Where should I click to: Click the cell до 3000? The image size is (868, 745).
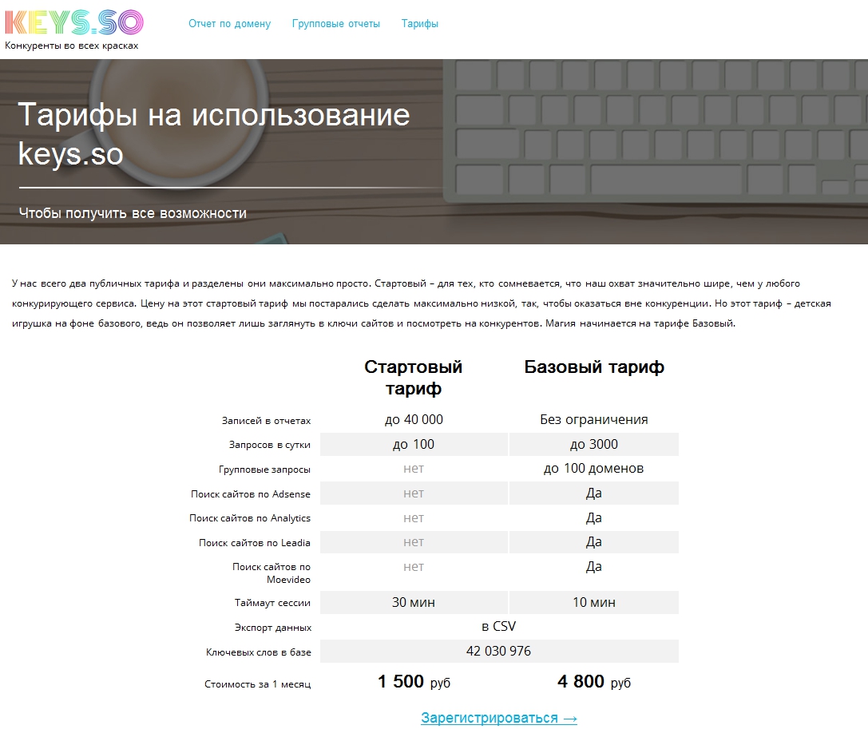point(594,445)
